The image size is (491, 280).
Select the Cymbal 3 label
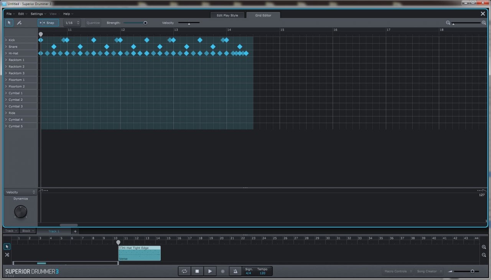coord(16,106)
